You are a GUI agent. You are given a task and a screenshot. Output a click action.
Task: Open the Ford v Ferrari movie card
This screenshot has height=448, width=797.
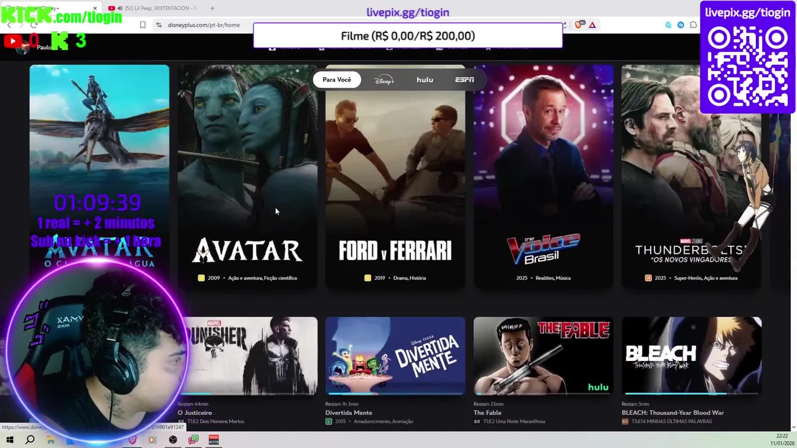(395, 176)
